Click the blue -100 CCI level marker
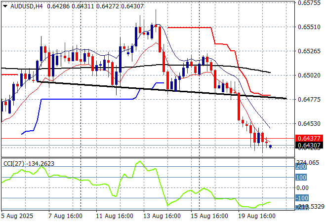 pyautogui.click(x=301, y=198)
